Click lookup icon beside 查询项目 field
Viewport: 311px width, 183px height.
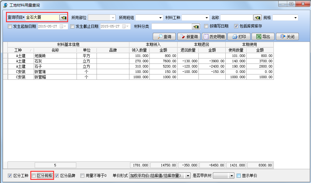[64, 18]
